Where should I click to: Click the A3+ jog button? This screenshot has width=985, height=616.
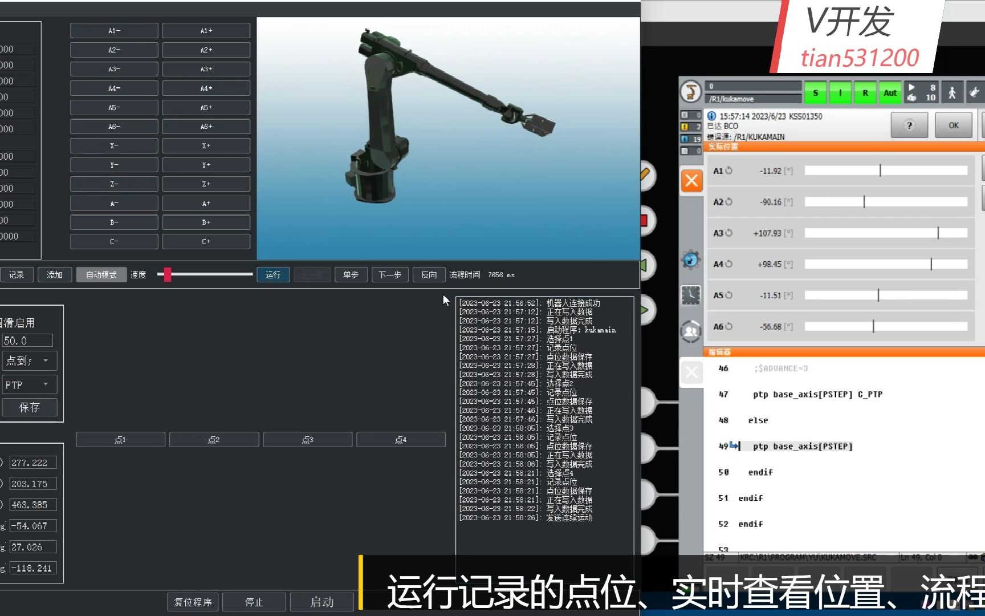coord(206,69)
